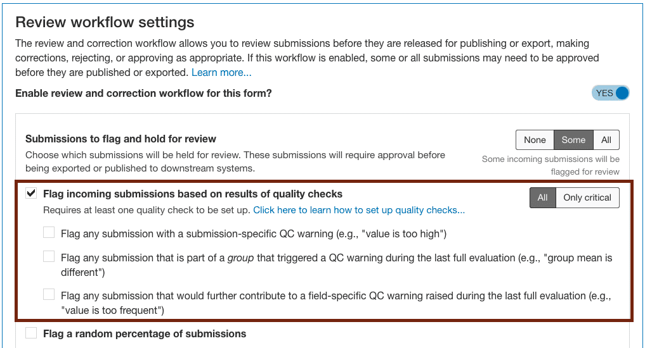Click the "Some incoming submissions will be flagged" note
The height and width of the screenshot is (348, 645).
tap(551, 165)
